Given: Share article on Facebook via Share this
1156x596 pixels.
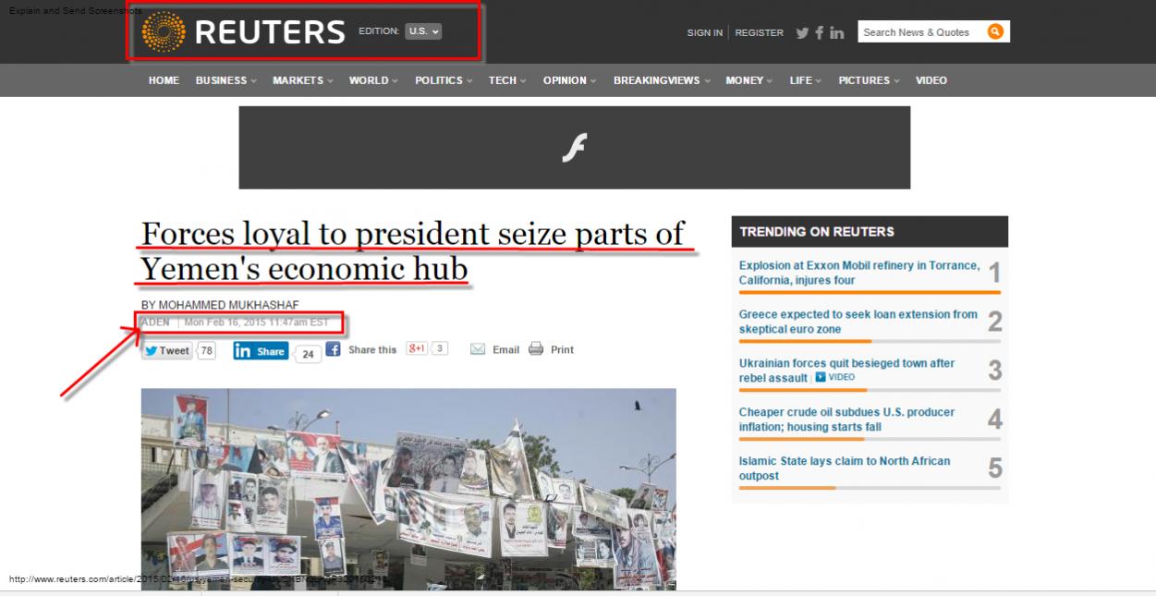Looking at the screenshot, I should point(361,349).
